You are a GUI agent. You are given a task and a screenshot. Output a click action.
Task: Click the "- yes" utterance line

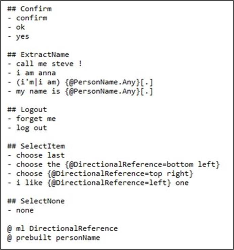click(x=18, y=36)
